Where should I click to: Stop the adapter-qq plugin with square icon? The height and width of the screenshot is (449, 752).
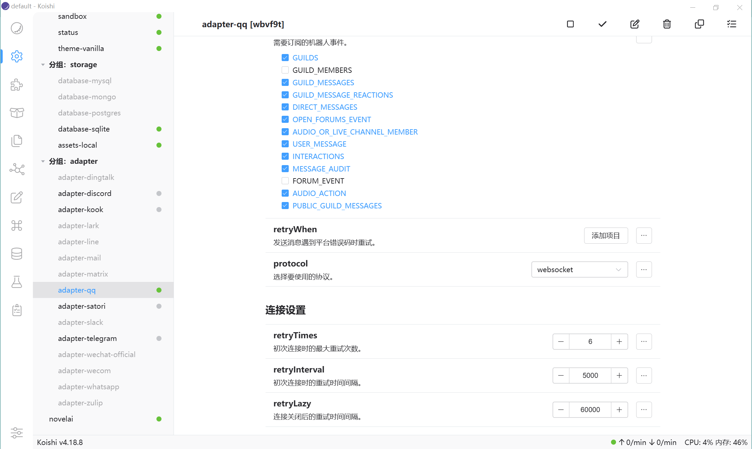click(x=570, y=24)
